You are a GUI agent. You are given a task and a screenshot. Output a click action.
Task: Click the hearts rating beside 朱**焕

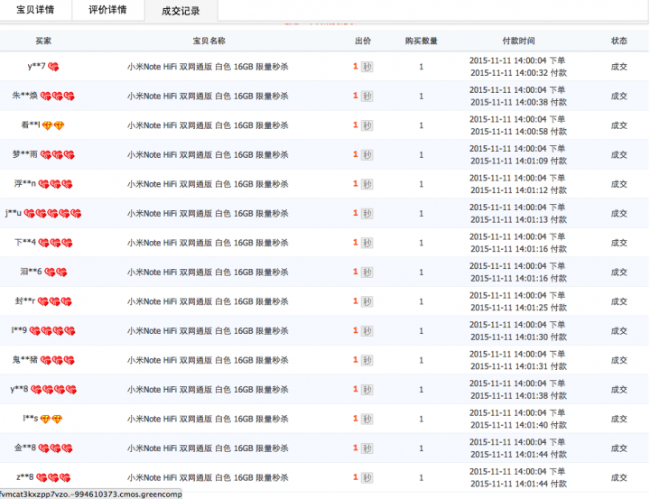coord(57,97)
